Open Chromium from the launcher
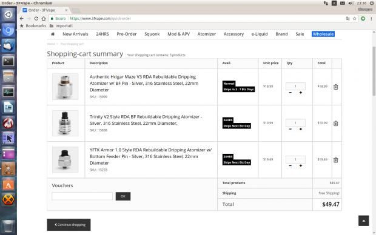The image size is (376, 235). (8, 30)
